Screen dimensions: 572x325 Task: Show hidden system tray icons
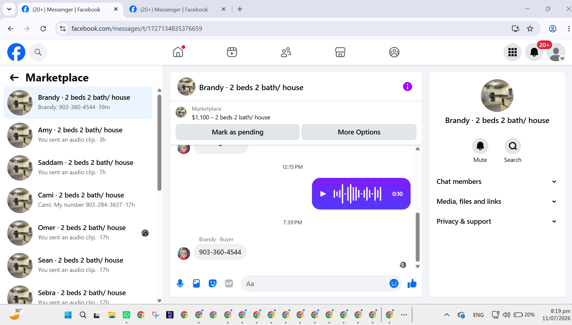click(447, 315)
